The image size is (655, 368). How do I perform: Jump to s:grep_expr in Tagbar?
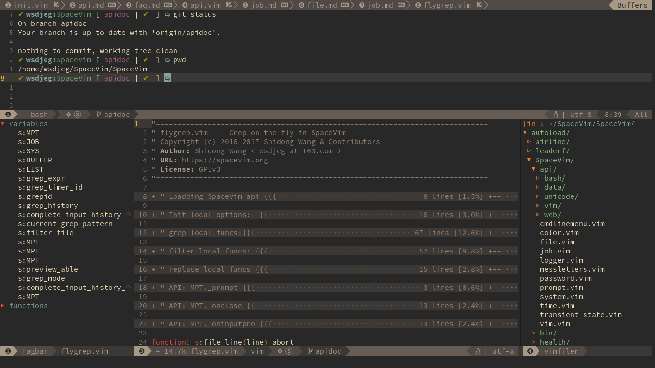pos(41,178)
